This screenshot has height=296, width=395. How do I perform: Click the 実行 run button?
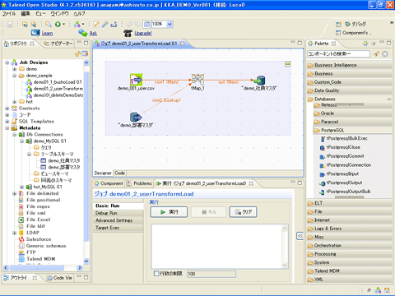tap(169, 212)
